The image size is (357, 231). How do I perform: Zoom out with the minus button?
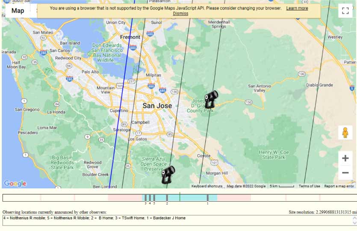345,173
